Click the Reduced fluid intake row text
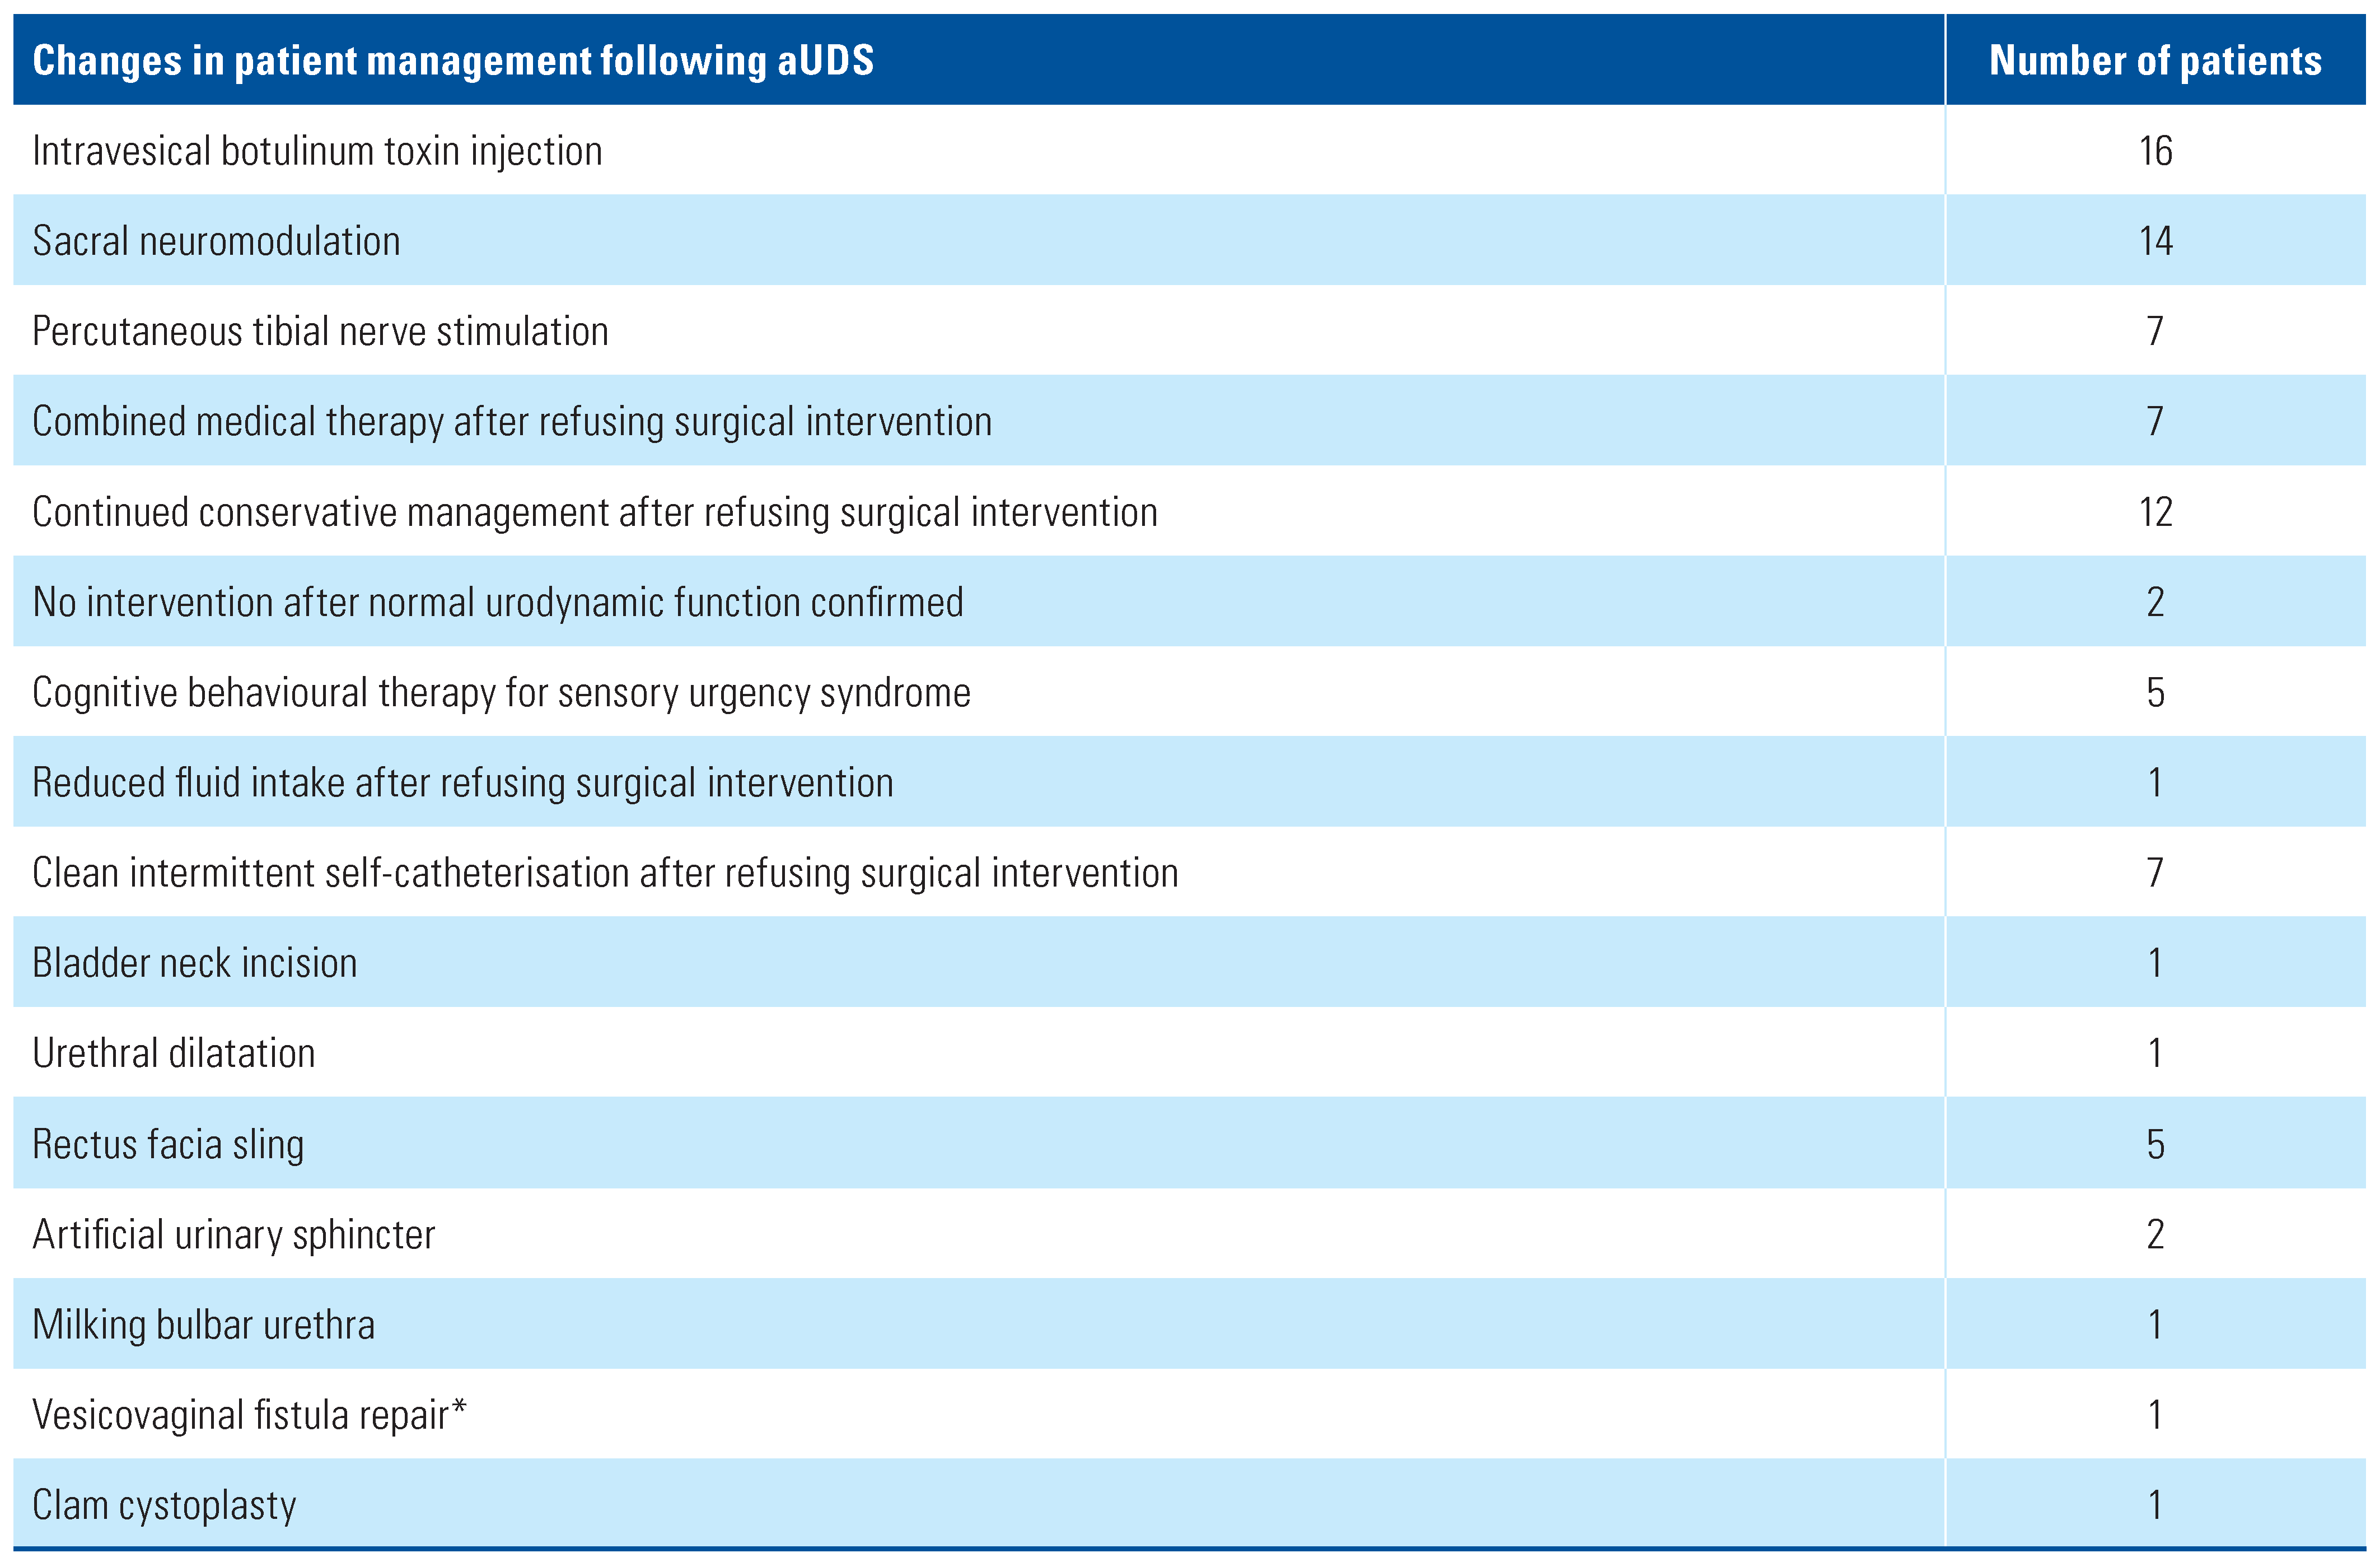2380x1562 pixels. tap(463, 782)
